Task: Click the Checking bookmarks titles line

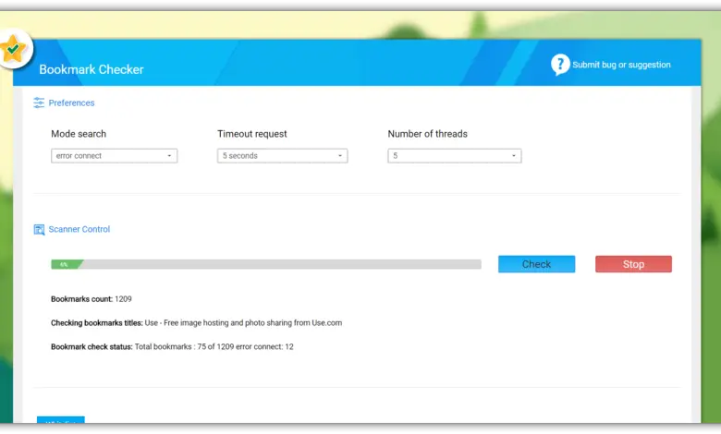Action: coord(196,323)
